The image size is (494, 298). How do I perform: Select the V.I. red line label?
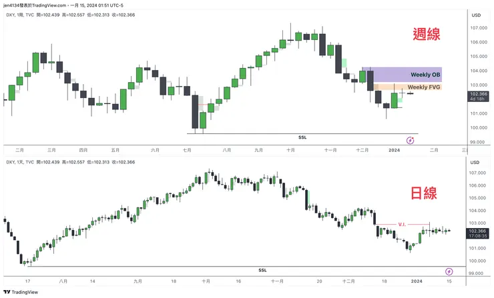click(x=402, y=225)
